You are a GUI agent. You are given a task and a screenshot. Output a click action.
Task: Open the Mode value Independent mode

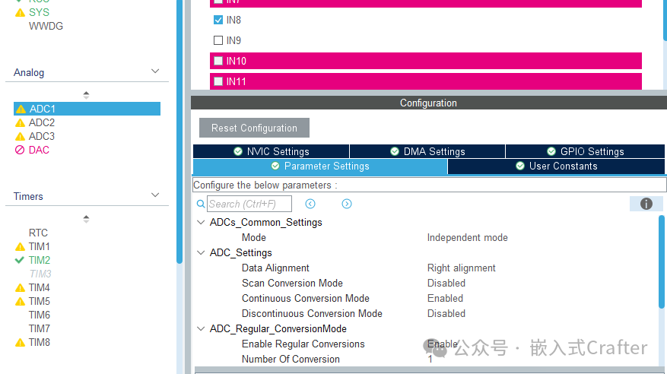[467, 238]
